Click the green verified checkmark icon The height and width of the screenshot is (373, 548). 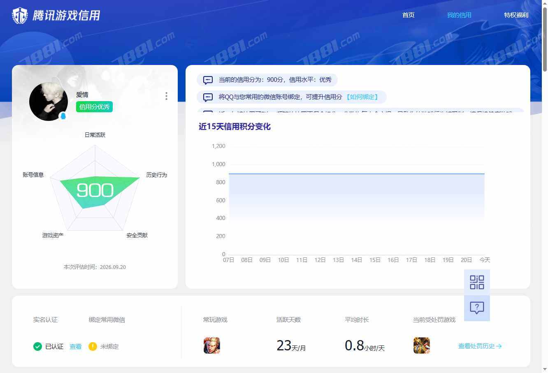click(37, 346)
